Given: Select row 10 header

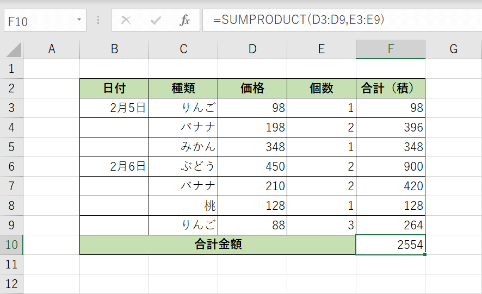Looking at the screenshot, I should point(12,245).
